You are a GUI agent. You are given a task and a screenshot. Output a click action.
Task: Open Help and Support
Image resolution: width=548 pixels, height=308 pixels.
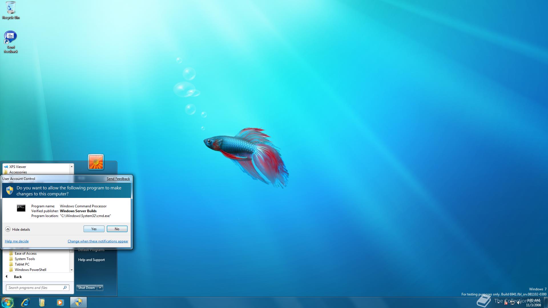tap(91, 260)
